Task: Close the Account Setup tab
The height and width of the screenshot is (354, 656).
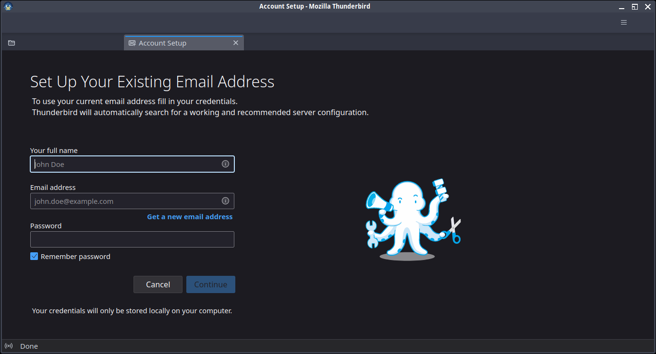Action: click(x=236, y=43)
